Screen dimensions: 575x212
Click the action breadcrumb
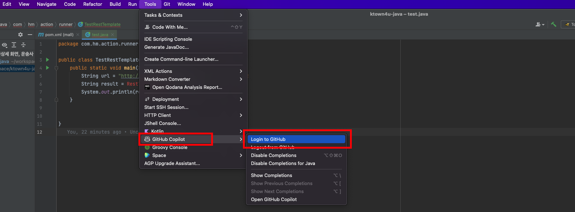tap(47, 24)
